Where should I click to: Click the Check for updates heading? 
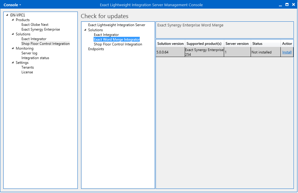coord(105,16)
